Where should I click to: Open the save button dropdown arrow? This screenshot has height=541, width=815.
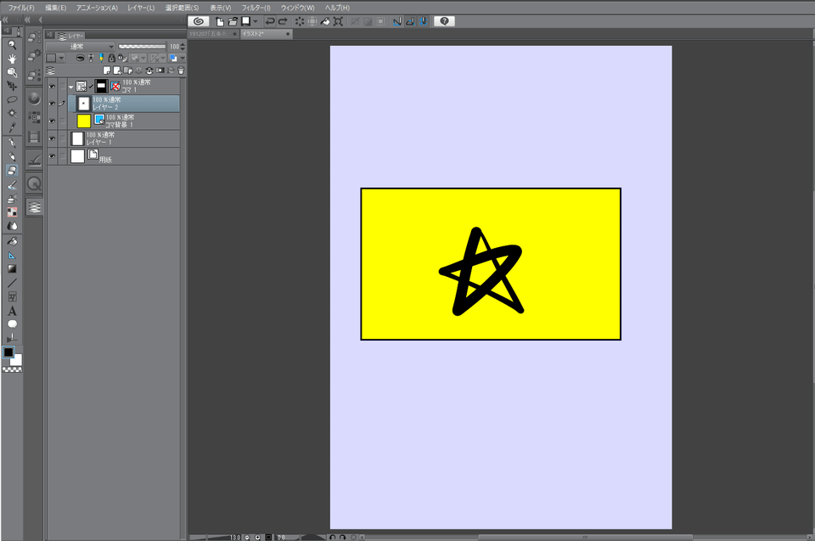click(x=255, y=20)
